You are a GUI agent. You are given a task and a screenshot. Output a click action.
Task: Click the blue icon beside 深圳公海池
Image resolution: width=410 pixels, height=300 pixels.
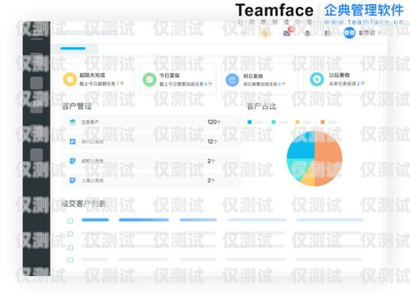click(x=72, y=141)
